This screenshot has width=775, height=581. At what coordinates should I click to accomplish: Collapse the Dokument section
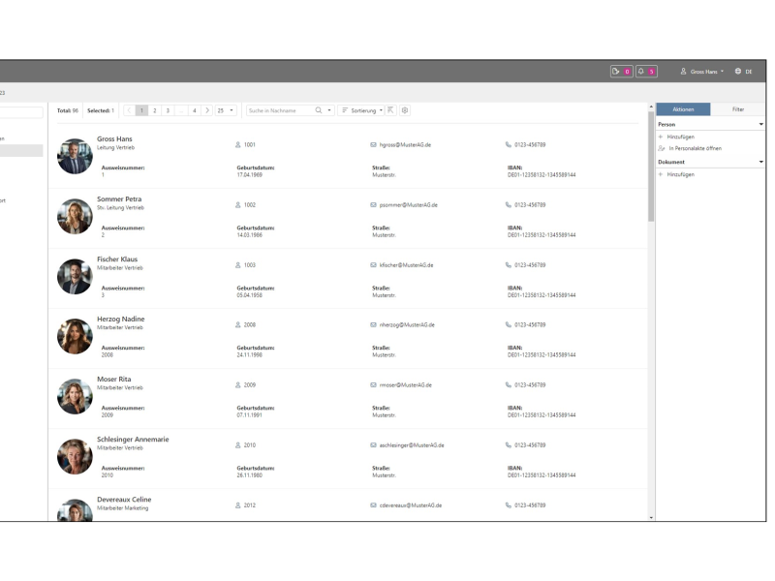coord(760,162)
